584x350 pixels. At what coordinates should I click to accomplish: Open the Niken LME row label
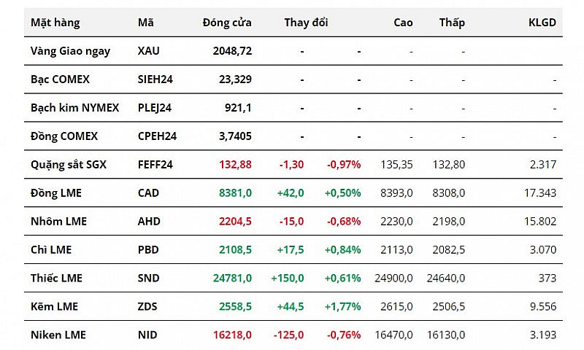coord(58,335)
